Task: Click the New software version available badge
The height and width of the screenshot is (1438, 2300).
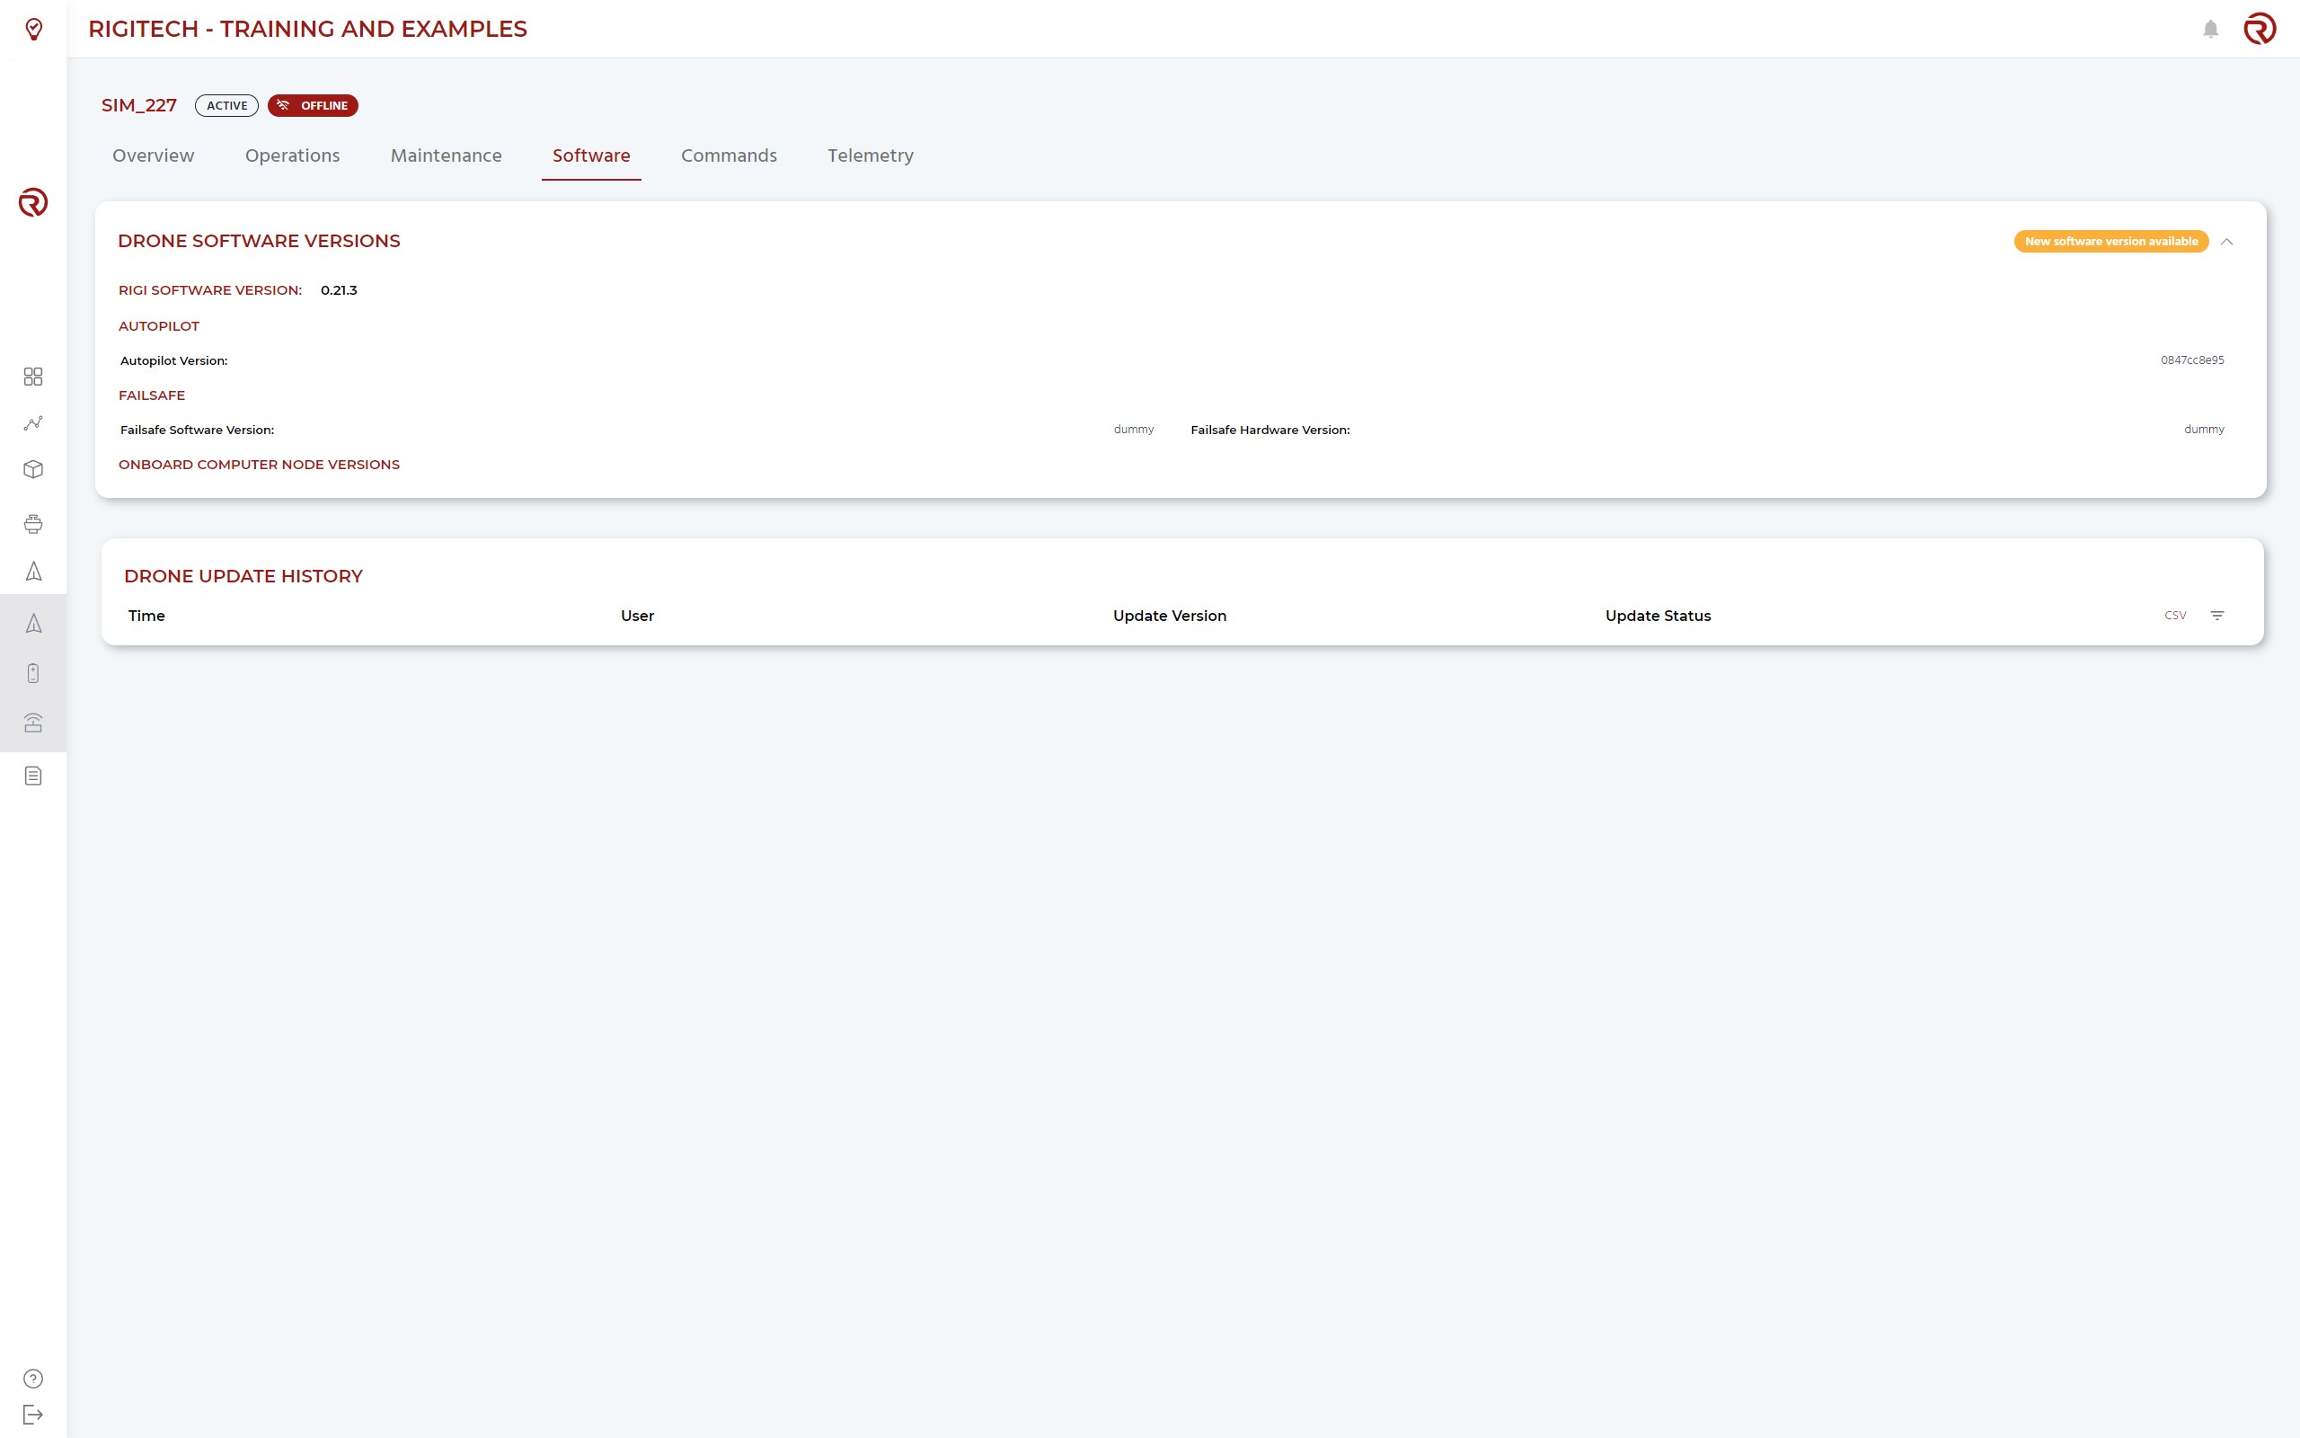Action: (x=2110, y=242)
